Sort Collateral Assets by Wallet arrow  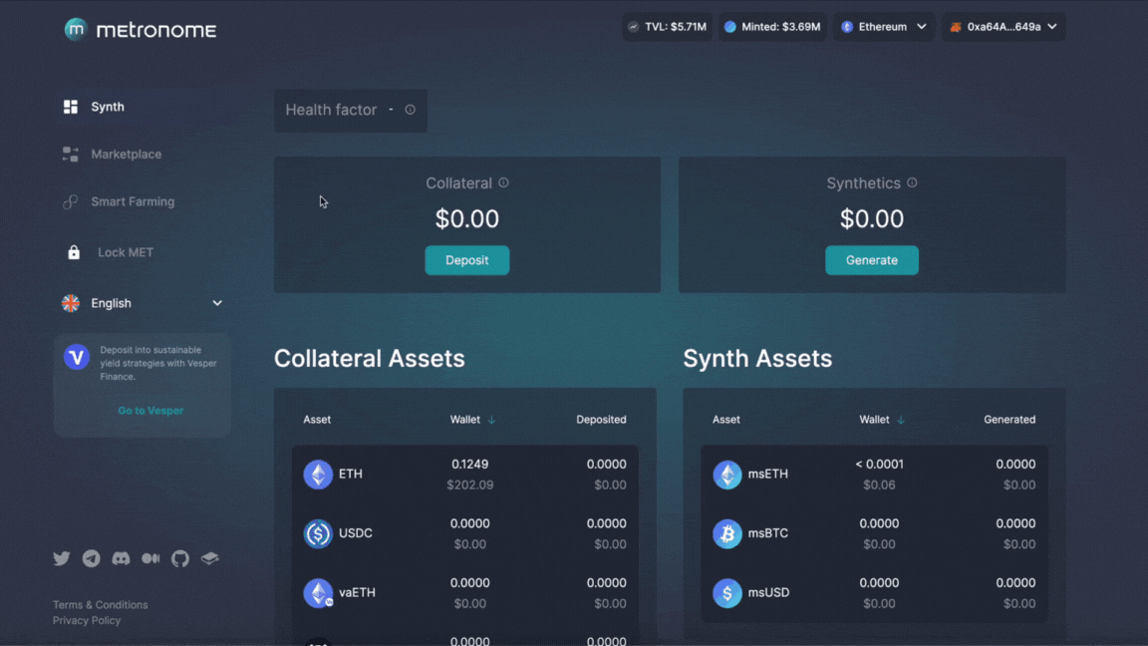[x=492, y=420]
